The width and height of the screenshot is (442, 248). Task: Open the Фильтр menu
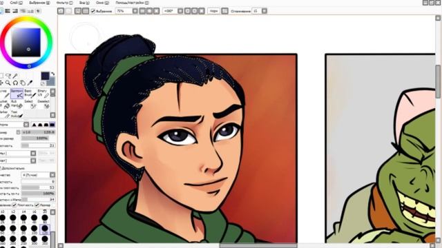pyautogui.click(x=64, y=3)
